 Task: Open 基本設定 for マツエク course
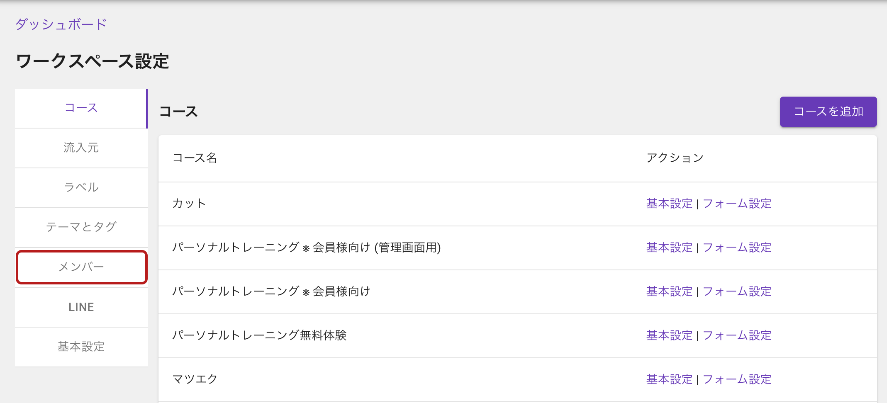669,379
